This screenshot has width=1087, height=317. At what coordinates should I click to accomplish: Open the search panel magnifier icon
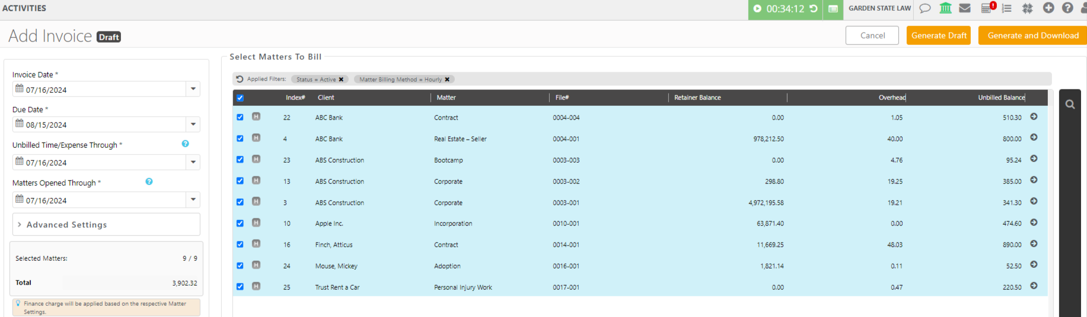(1070, 105)
